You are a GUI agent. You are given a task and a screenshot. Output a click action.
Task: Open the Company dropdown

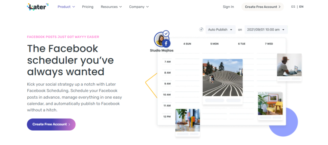pos(139,7)
